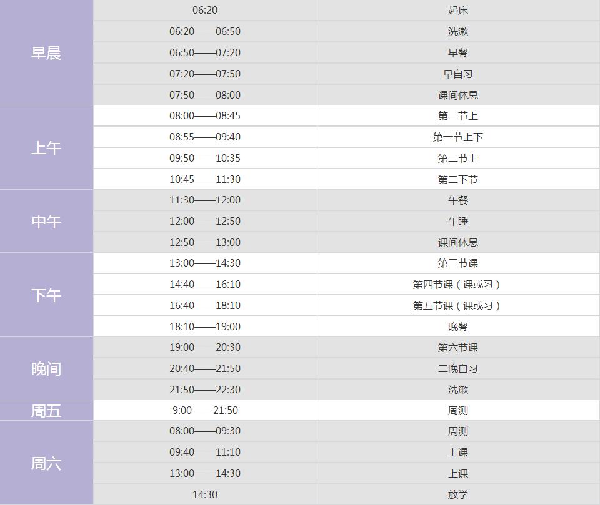Select the 晚间 section header cell
600x505 pixels.
point(46,368)
